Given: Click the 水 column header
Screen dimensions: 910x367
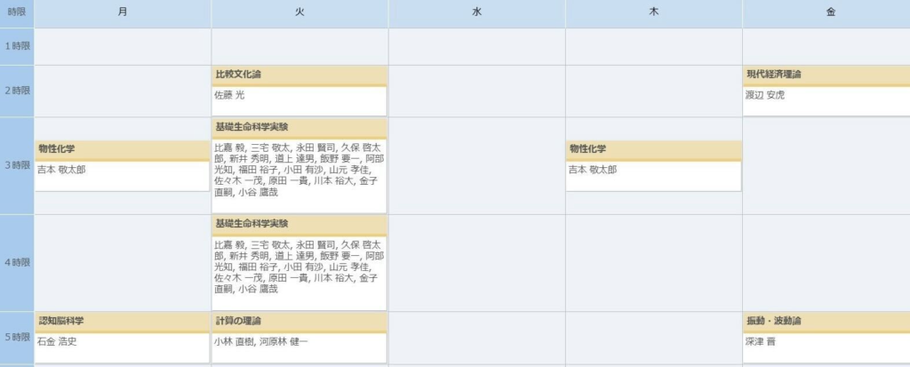Looking at the screenshot, I should [x=476, y=12].
